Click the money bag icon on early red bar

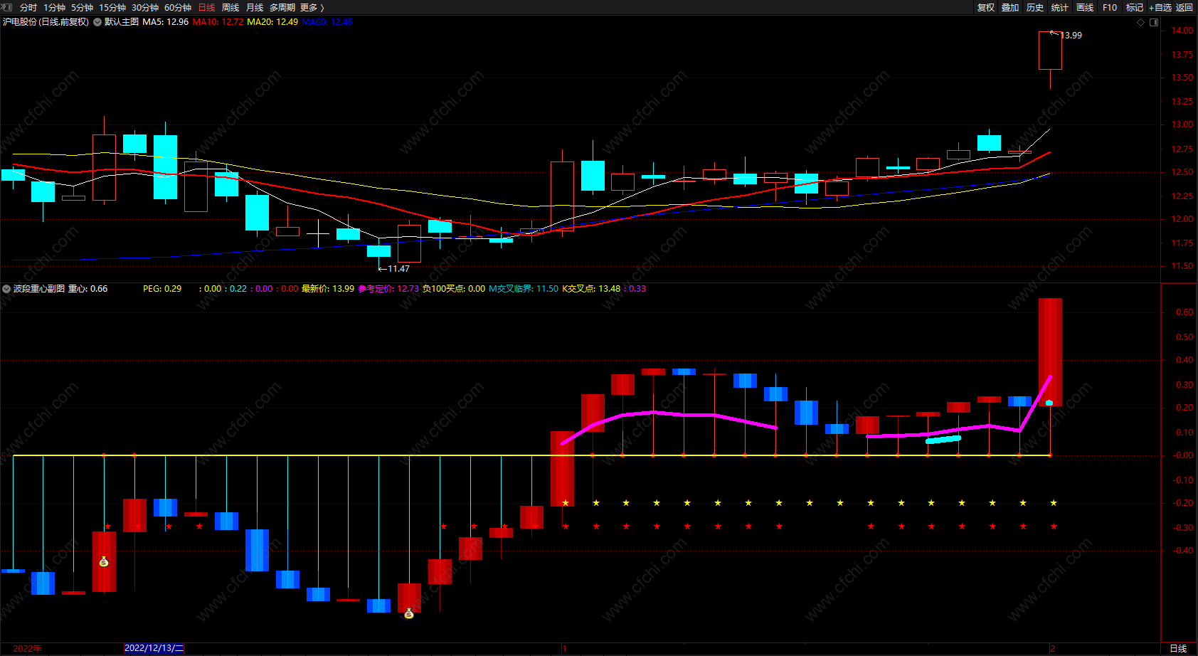[x=104, y=562]
